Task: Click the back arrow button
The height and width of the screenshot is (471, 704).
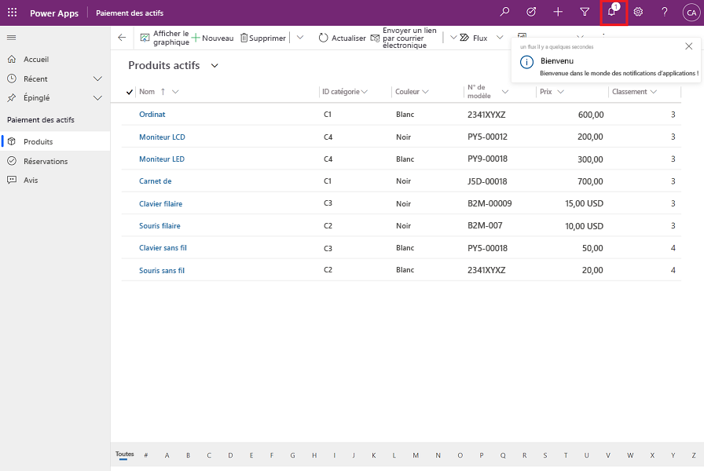Action: (x=121, y=38)
